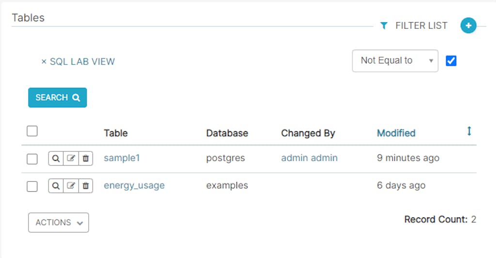Open the Filter List menu
The height and width of the screenshot is (258, 496).
coord(414,26)
